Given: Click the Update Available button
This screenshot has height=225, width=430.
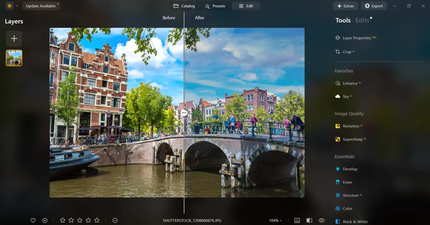Looking at the screenshot, I should [x=40, y=6].
